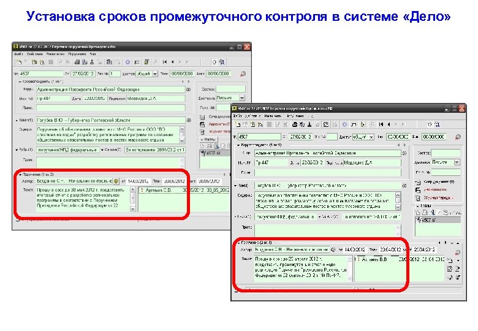Click the icon beside the Автор field in front window
This screenshot has height=331, width=478.
pyautogui.click(x=333, y=249)
